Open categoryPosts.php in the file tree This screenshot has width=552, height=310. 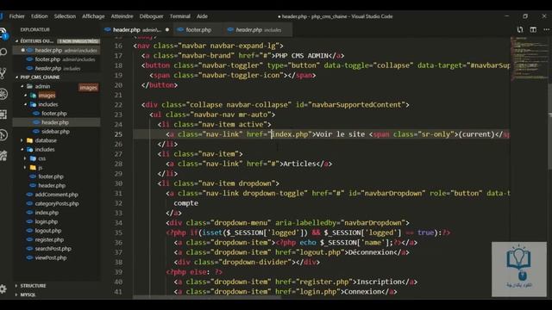tap(56, 203)
